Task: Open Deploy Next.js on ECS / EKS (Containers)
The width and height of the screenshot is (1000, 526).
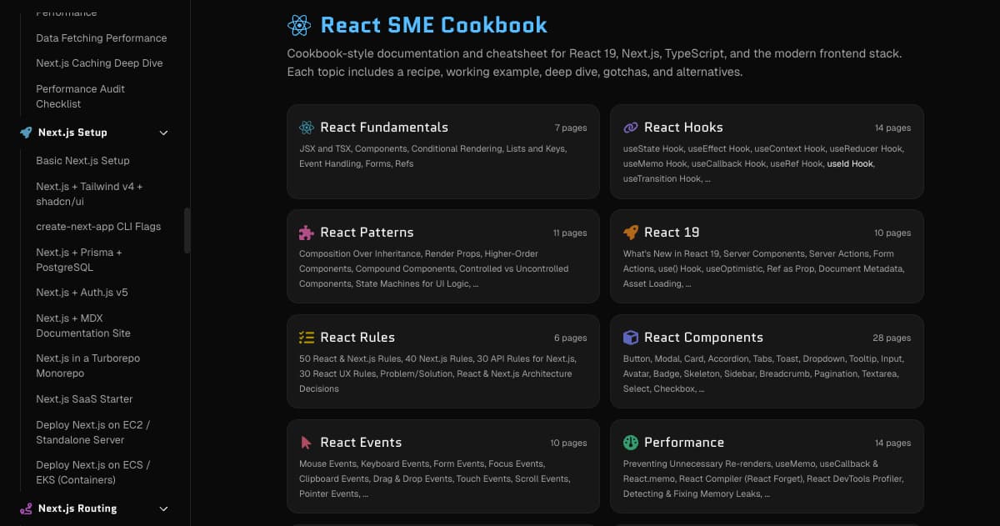Action: tap(93, 473)
